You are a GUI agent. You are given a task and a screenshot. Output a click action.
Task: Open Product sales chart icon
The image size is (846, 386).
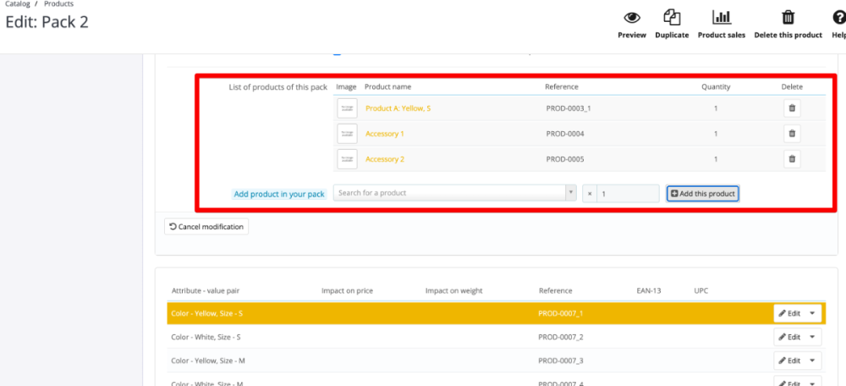pyautogui.click(x=722, y=18)
